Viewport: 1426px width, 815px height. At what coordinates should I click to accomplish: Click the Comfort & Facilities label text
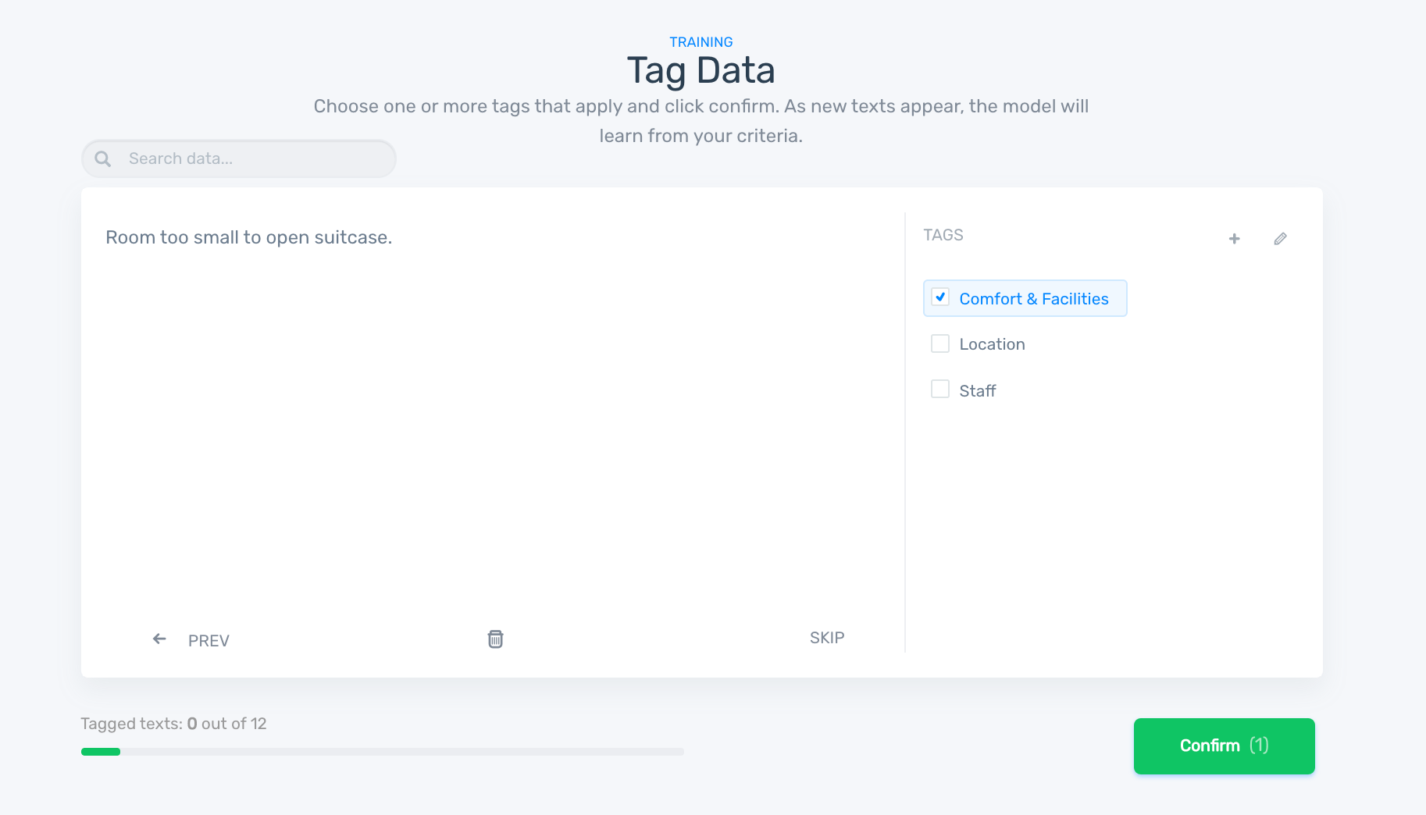[1033, 299]
